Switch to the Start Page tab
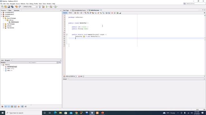This screenshot has width=206, height=115. [66, 10]
